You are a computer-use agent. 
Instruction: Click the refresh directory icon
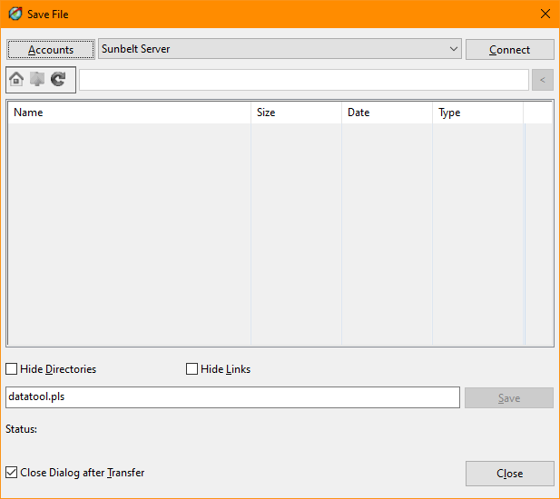[x=58, y=80]
